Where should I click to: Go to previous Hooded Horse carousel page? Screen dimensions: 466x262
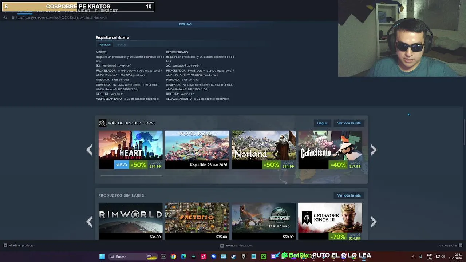(x=89, y=150)
